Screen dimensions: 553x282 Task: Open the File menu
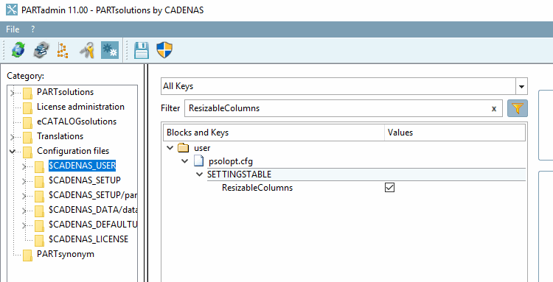(x=13, y=29)
